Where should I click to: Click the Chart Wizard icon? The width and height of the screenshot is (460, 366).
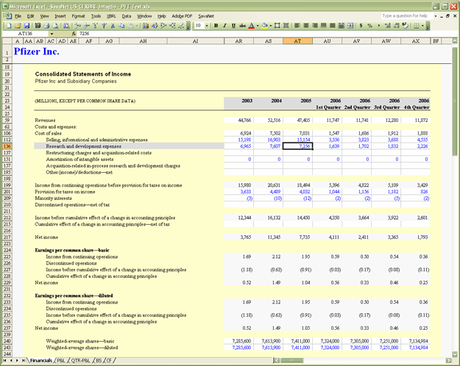pos(145,26)
